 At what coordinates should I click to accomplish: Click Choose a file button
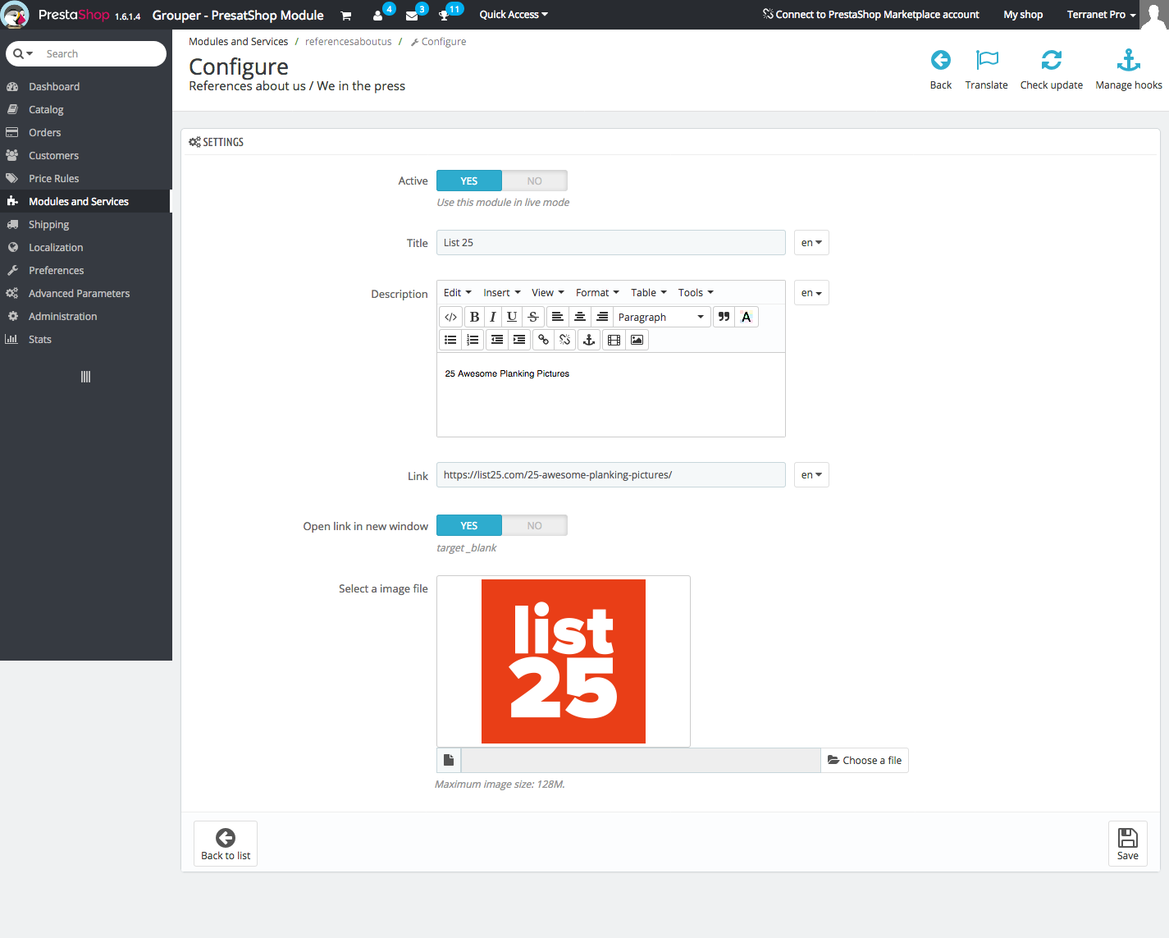865,760
